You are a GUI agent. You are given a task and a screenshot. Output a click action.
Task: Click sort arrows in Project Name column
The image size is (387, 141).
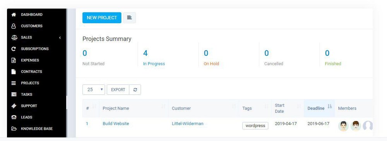163,107
